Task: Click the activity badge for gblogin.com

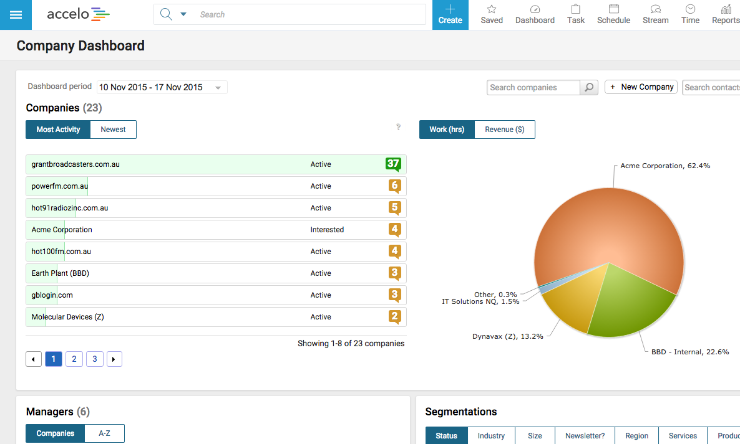Action: [x=394, y=295]
